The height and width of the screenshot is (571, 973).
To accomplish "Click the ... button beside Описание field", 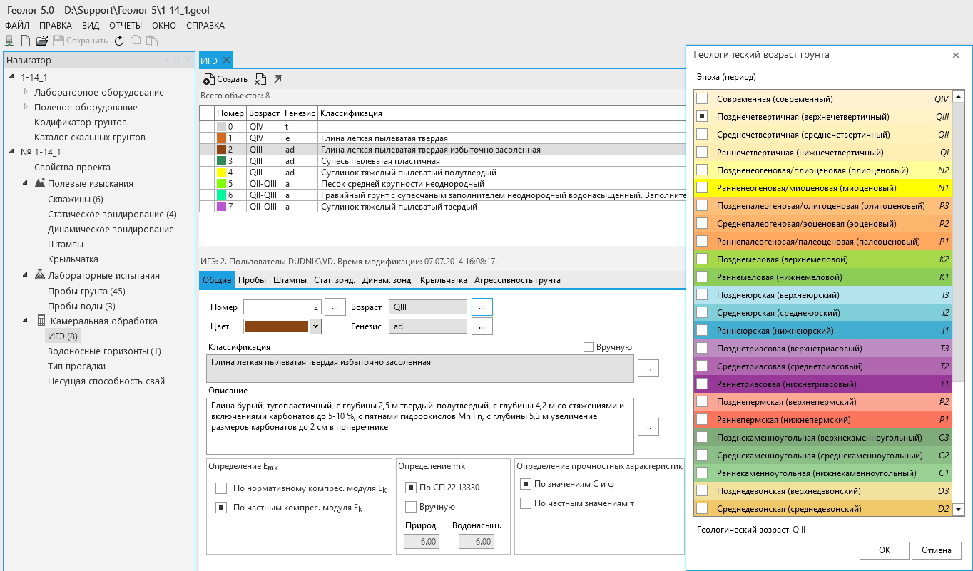I will tap(648, 426).
